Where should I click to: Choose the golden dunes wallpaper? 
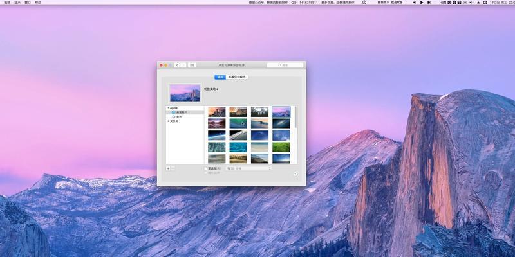238,158
